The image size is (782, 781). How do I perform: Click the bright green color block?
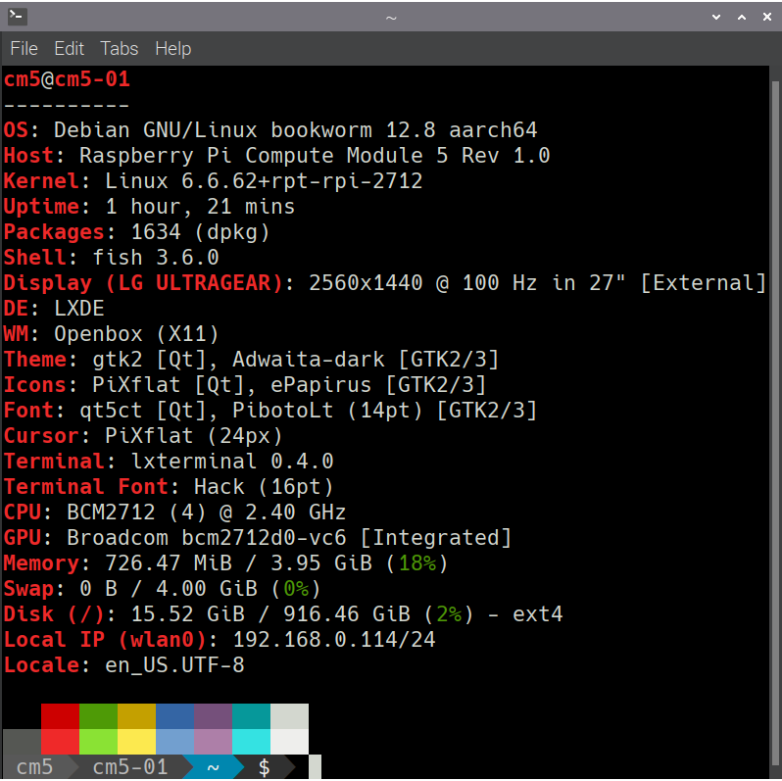tap(98, 742)
